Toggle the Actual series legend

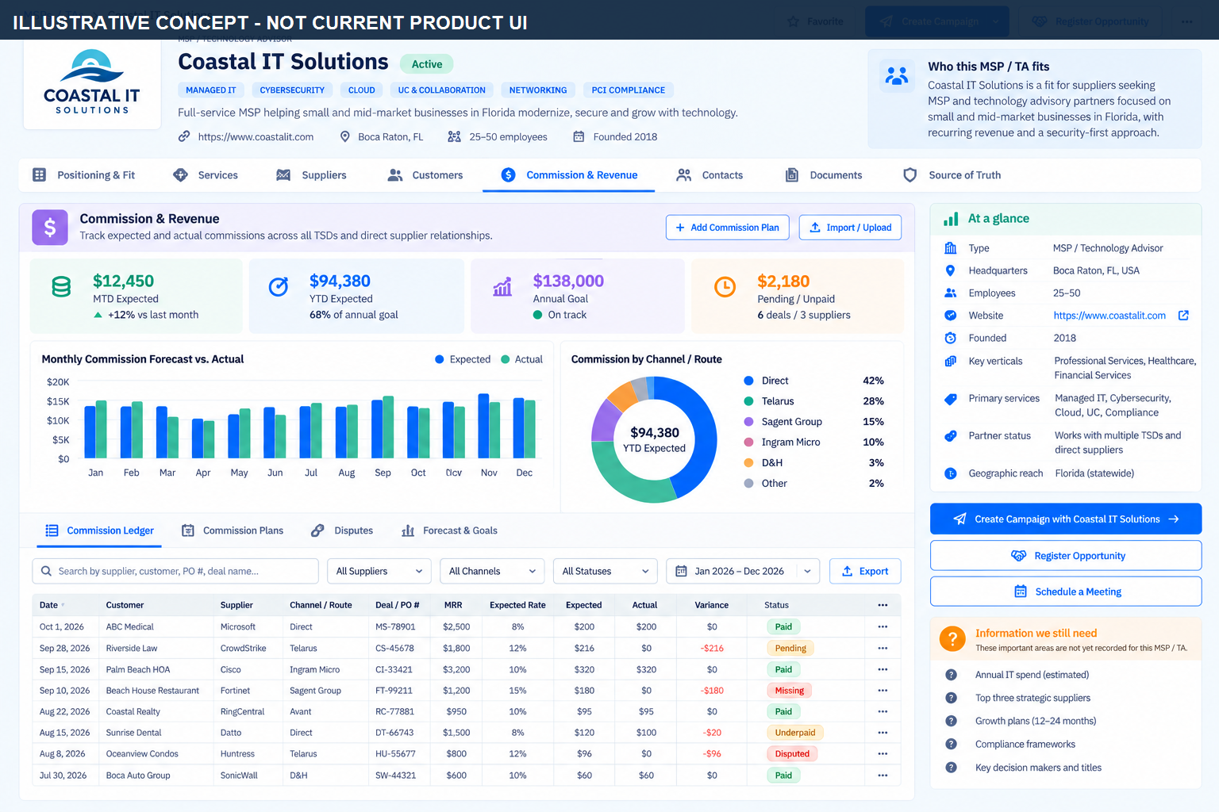(521, 359)
